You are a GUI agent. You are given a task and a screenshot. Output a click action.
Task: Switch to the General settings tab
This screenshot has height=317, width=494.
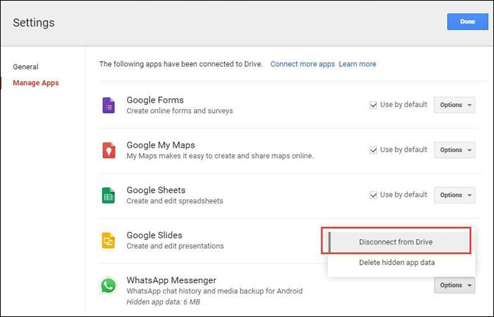26,67
